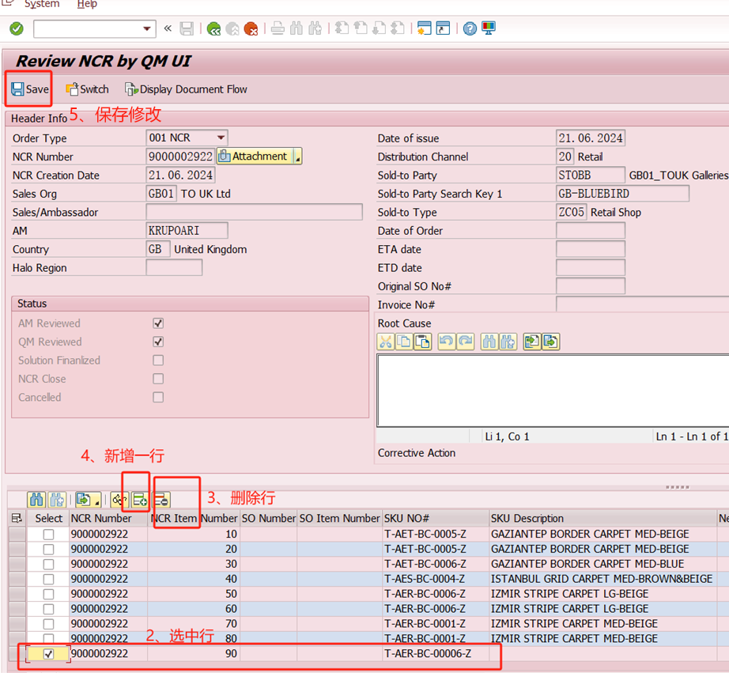Click the red Cancel icon in toolbar

pos(251,29)
